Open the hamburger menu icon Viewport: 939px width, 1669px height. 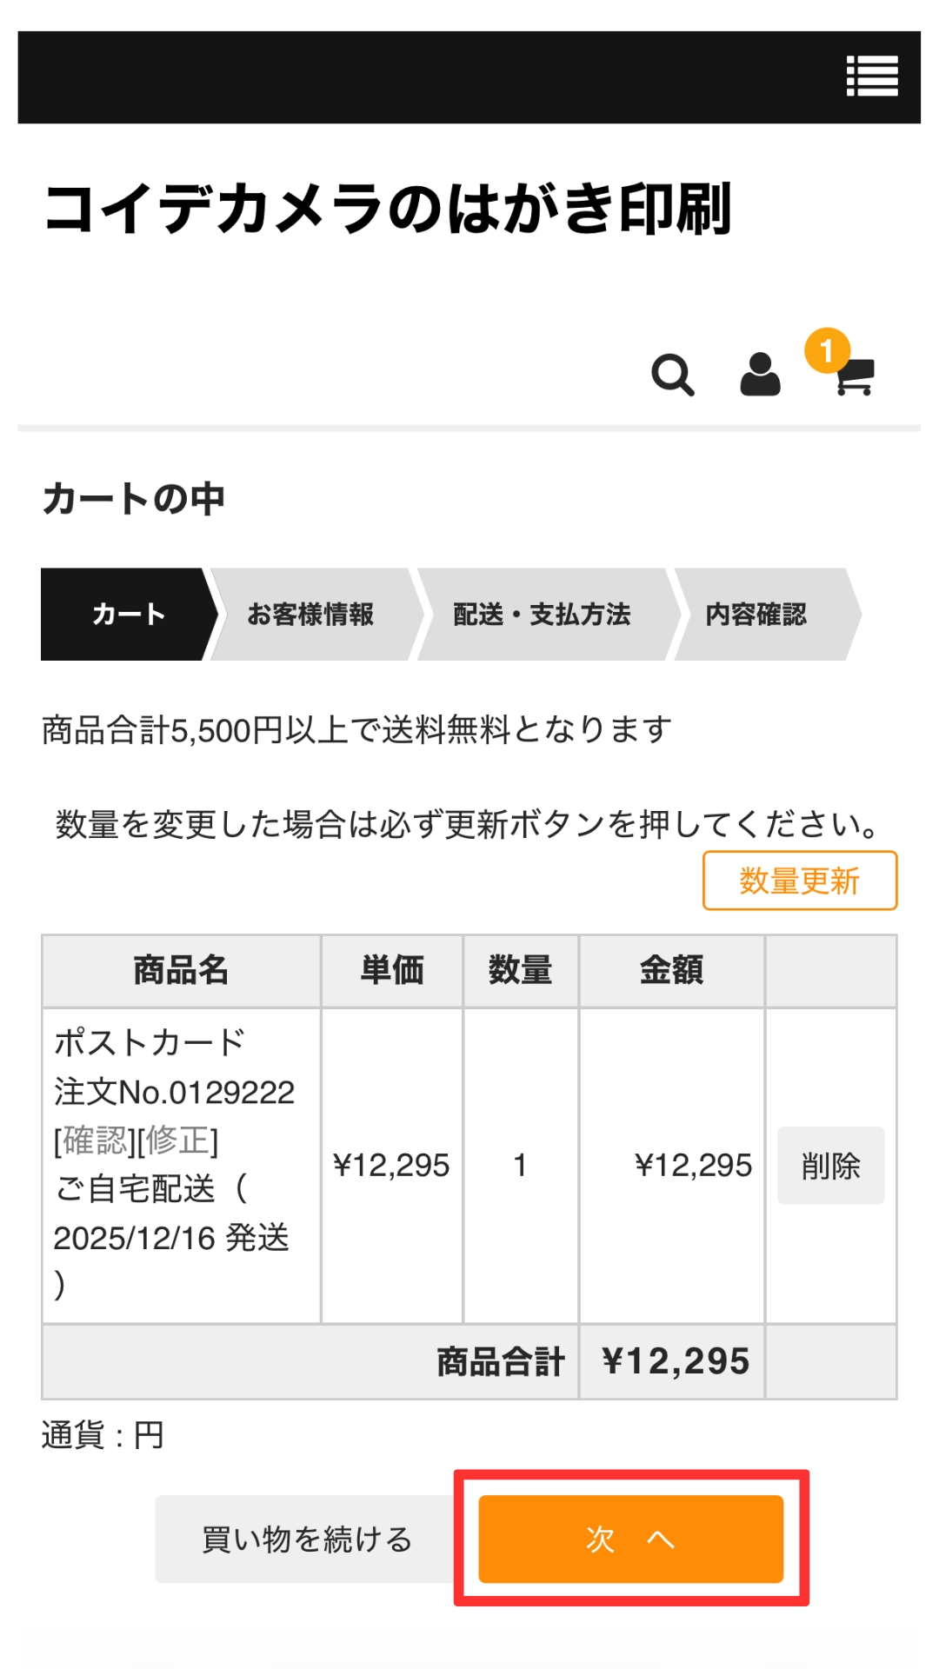pos(872,76)
